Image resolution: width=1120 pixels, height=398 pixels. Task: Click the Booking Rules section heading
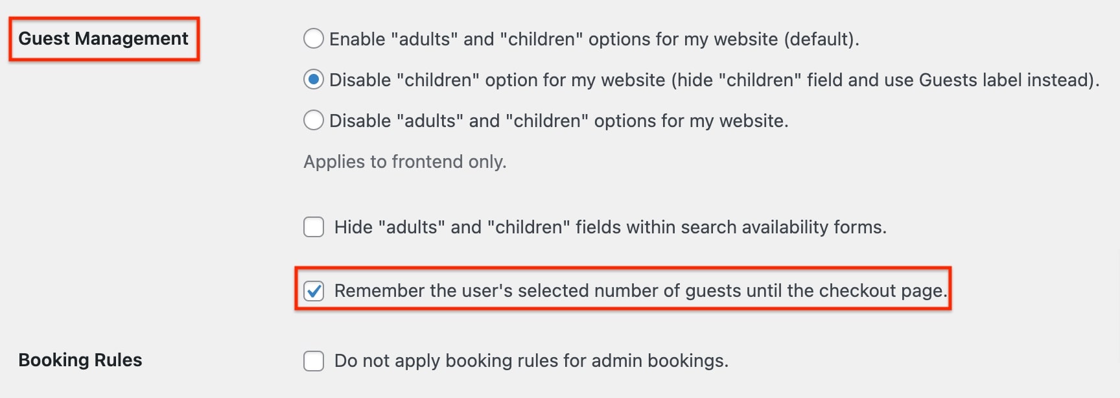[x=80, y=360]
